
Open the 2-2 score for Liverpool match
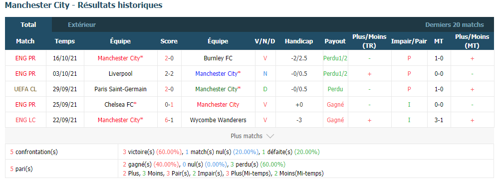click(169, 73)
